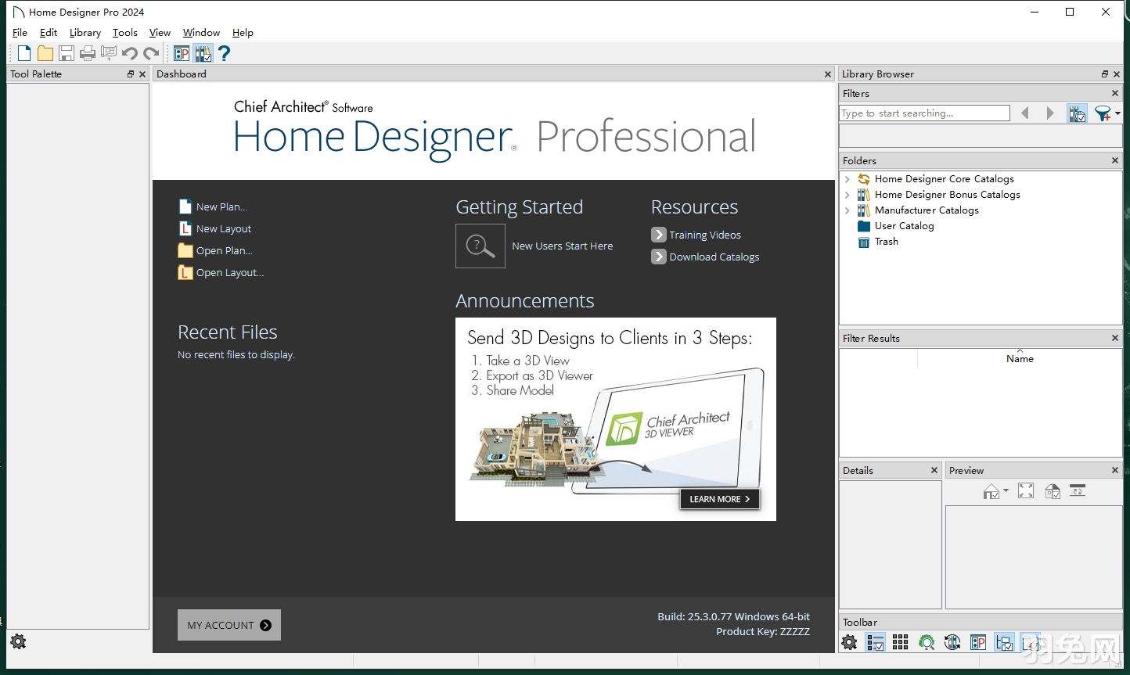The width and height of the screenshot is (1130, 675).
Task: Click the Redo arrow icon
Action: [151, 52]
